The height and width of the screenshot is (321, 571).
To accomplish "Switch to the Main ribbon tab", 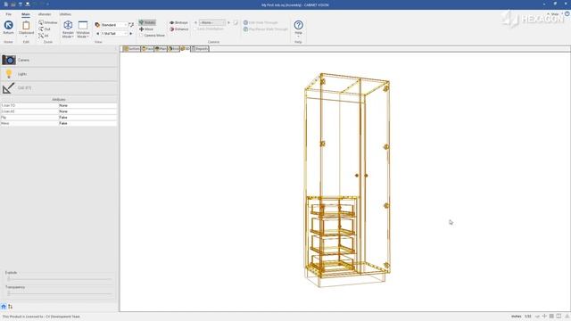I will click(x=26, y=14).
